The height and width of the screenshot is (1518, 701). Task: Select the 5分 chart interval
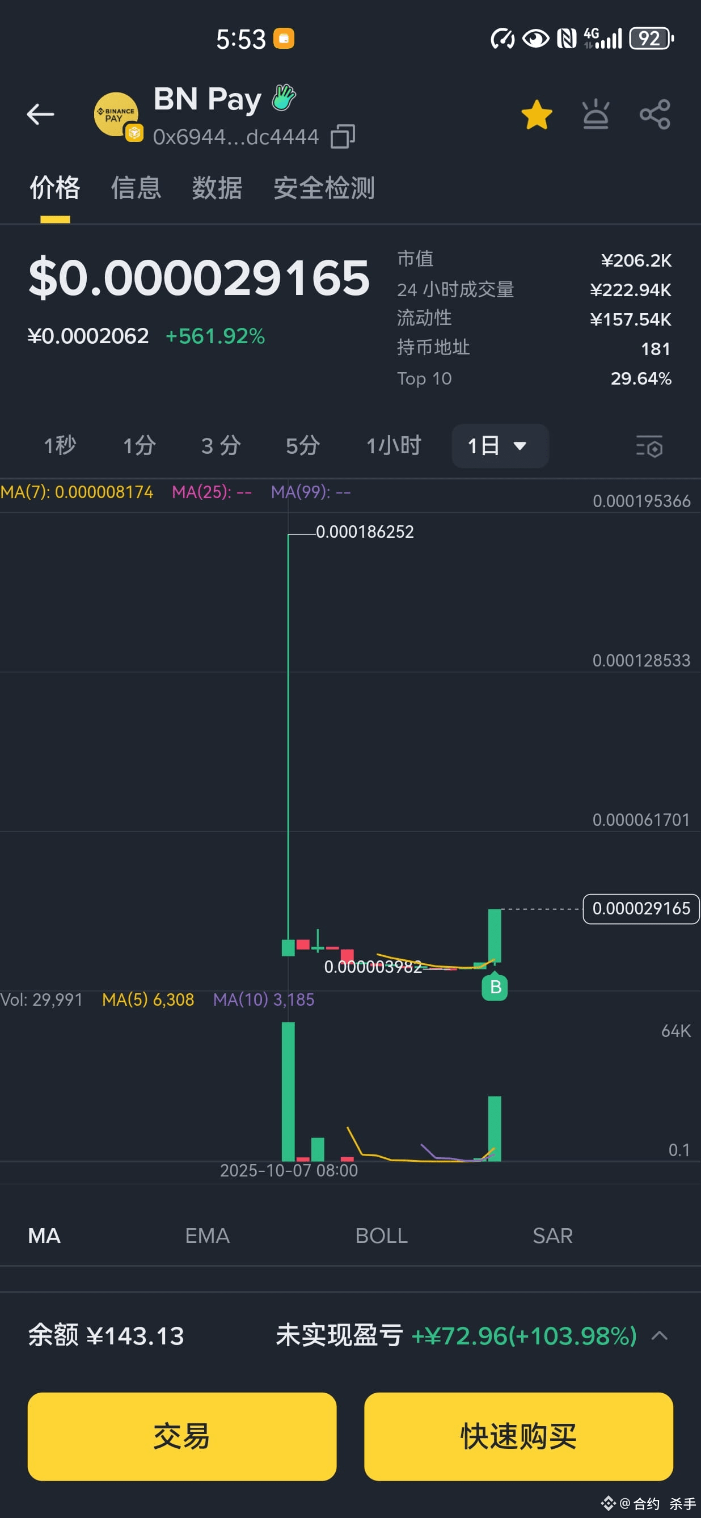pos(303,445)
